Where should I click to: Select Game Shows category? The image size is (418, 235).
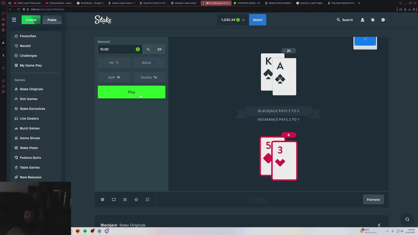36,138
